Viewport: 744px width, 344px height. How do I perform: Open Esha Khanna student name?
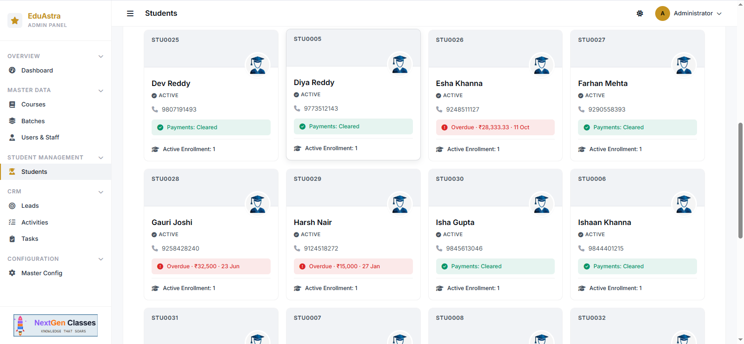[x=459, y=84]
